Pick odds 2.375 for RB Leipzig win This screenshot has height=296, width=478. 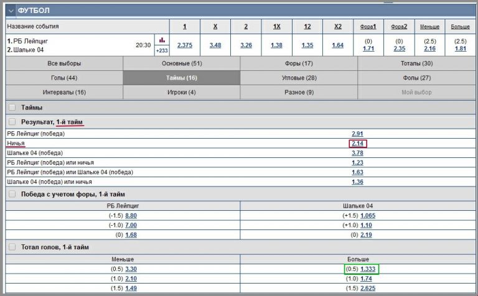coord(185,45)
